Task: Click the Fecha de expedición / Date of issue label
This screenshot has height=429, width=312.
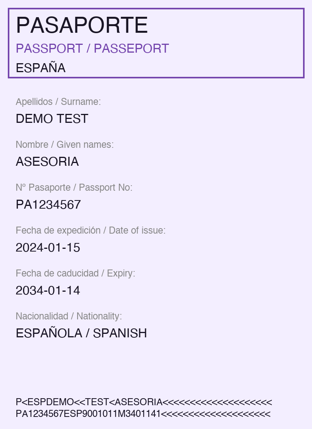Action: [x=90, y=230]
